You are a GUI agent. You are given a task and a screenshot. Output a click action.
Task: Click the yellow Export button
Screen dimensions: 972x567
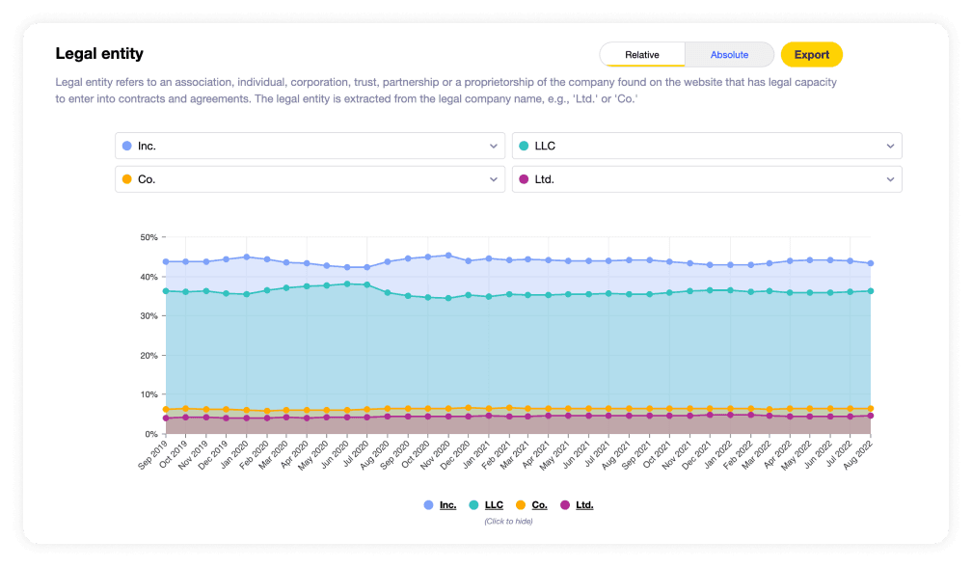point(812,55)
